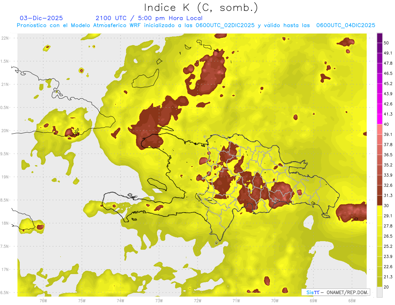The width and height of the screenshot is (395, 305).
Task: Click the '75W' longitude label
Action: [82, 301]
